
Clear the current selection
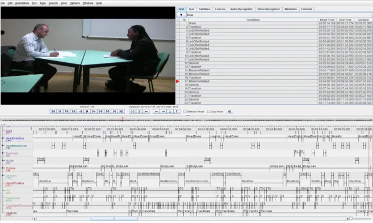[140, 111]
